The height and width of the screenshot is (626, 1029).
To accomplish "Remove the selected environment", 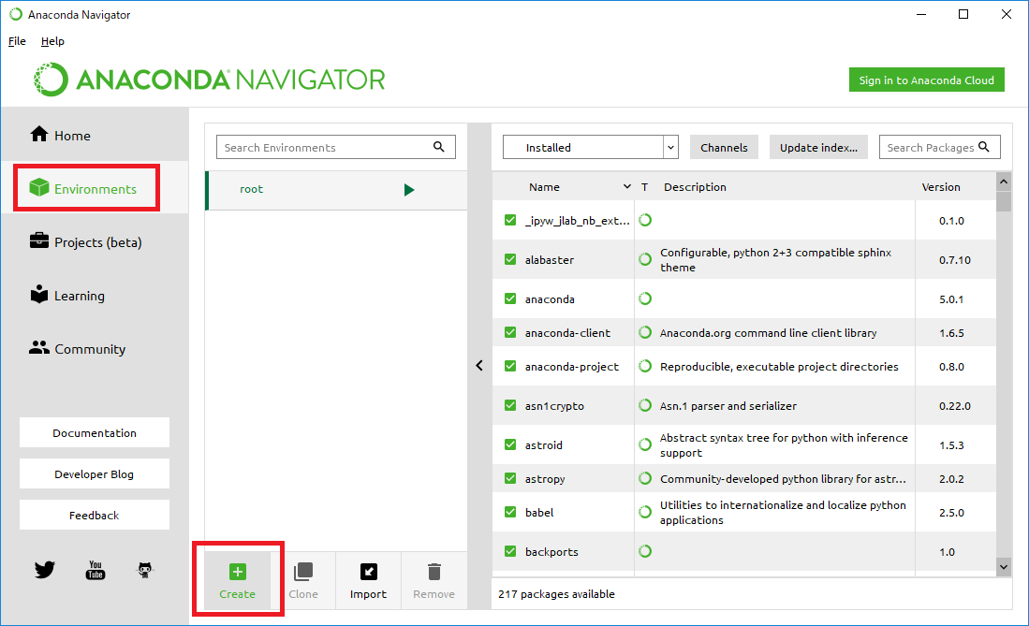I will click(434, 581).
